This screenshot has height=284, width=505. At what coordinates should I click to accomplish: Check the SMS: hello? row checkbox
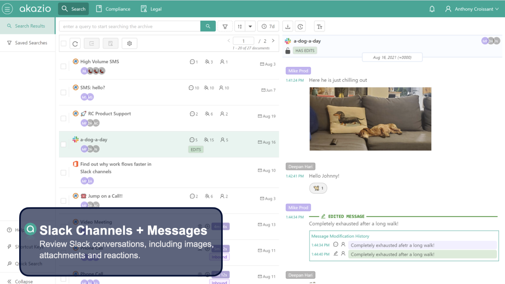64,92
